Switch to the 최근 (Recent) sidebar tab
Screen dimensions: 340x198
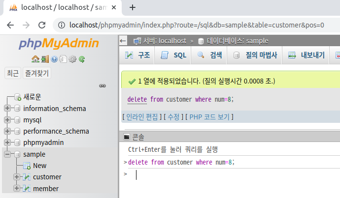pos(13,73)
